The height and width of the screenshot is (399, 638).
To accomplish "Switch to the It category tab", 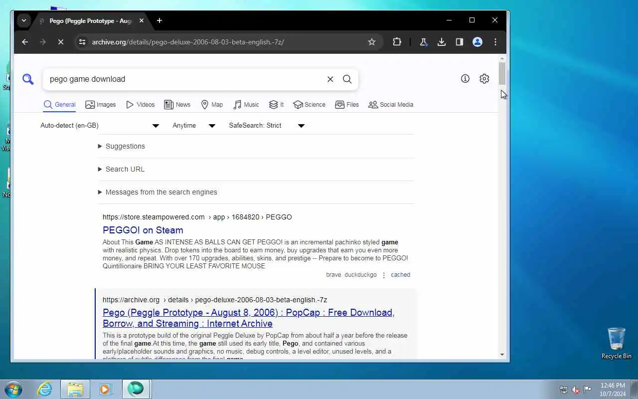I will [276, 105].
